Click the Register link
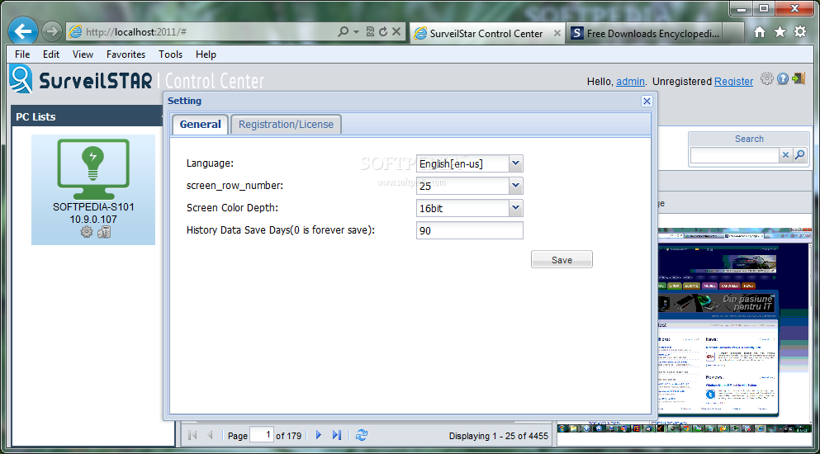820x454 pixels. pyautogui.click(x=734, y=82)
